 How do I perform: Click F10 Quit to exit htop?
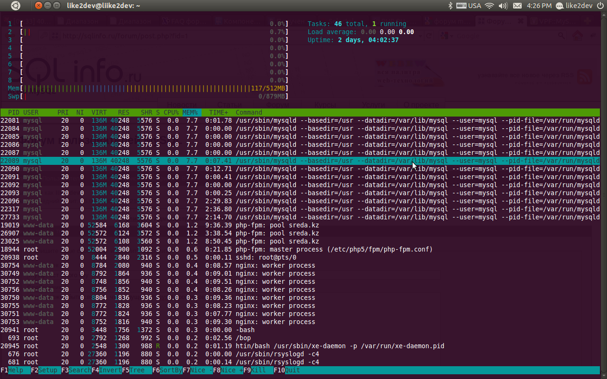click(288, 370)
